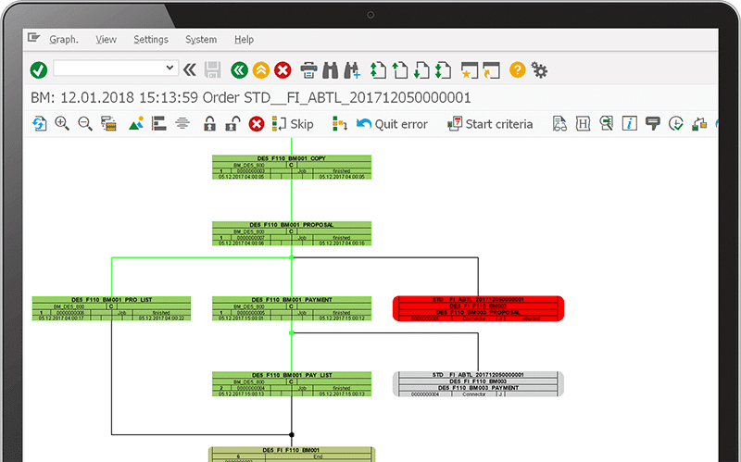Go to First Page icon

coord(378,70)
